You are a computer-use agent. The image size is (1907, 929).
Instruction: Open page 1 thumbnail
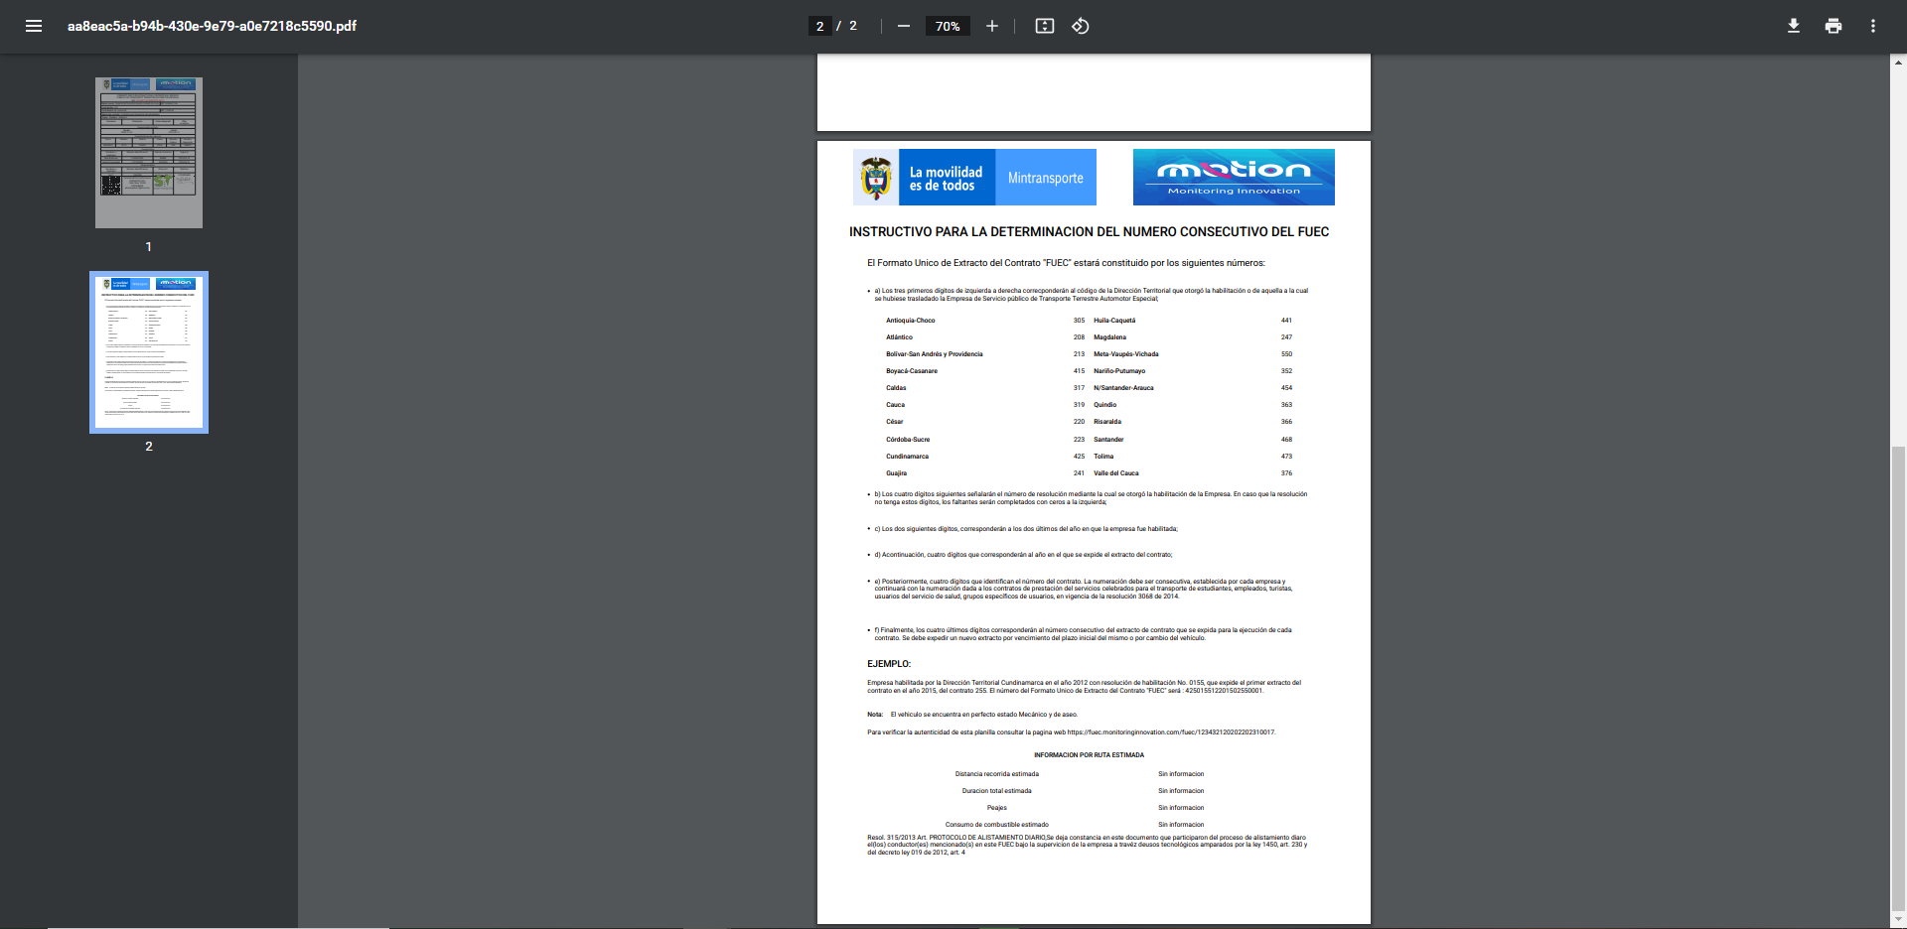click(149, 153)
